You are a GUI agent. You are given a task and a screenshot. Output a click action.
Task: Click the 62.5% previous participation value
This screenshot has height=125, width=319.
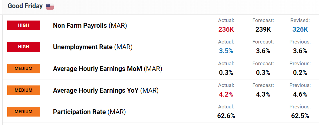[x=300, y=116]
